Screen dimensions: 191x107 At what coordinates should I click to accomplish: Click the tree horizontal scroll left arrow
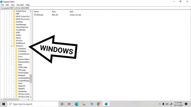tap(1, 100)
